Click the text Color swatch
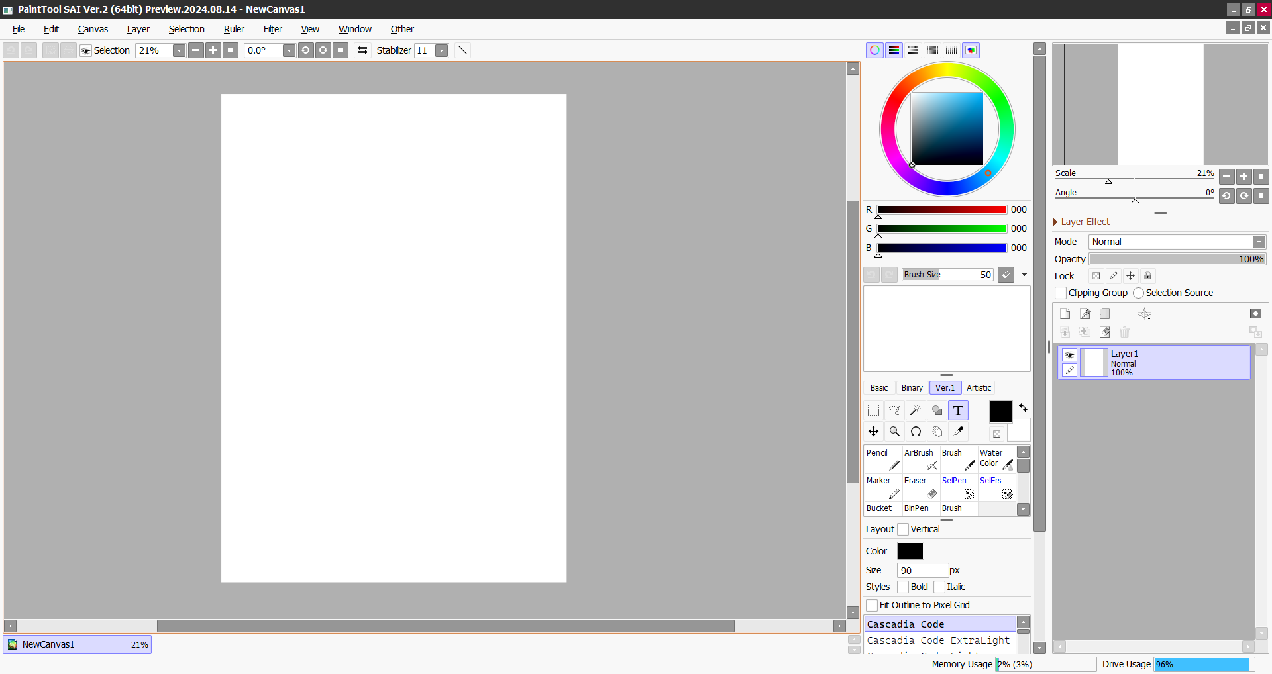Image resolution: width=1272 pixels, height=674 pixels. pyautogui.click(x=910, y=551)
